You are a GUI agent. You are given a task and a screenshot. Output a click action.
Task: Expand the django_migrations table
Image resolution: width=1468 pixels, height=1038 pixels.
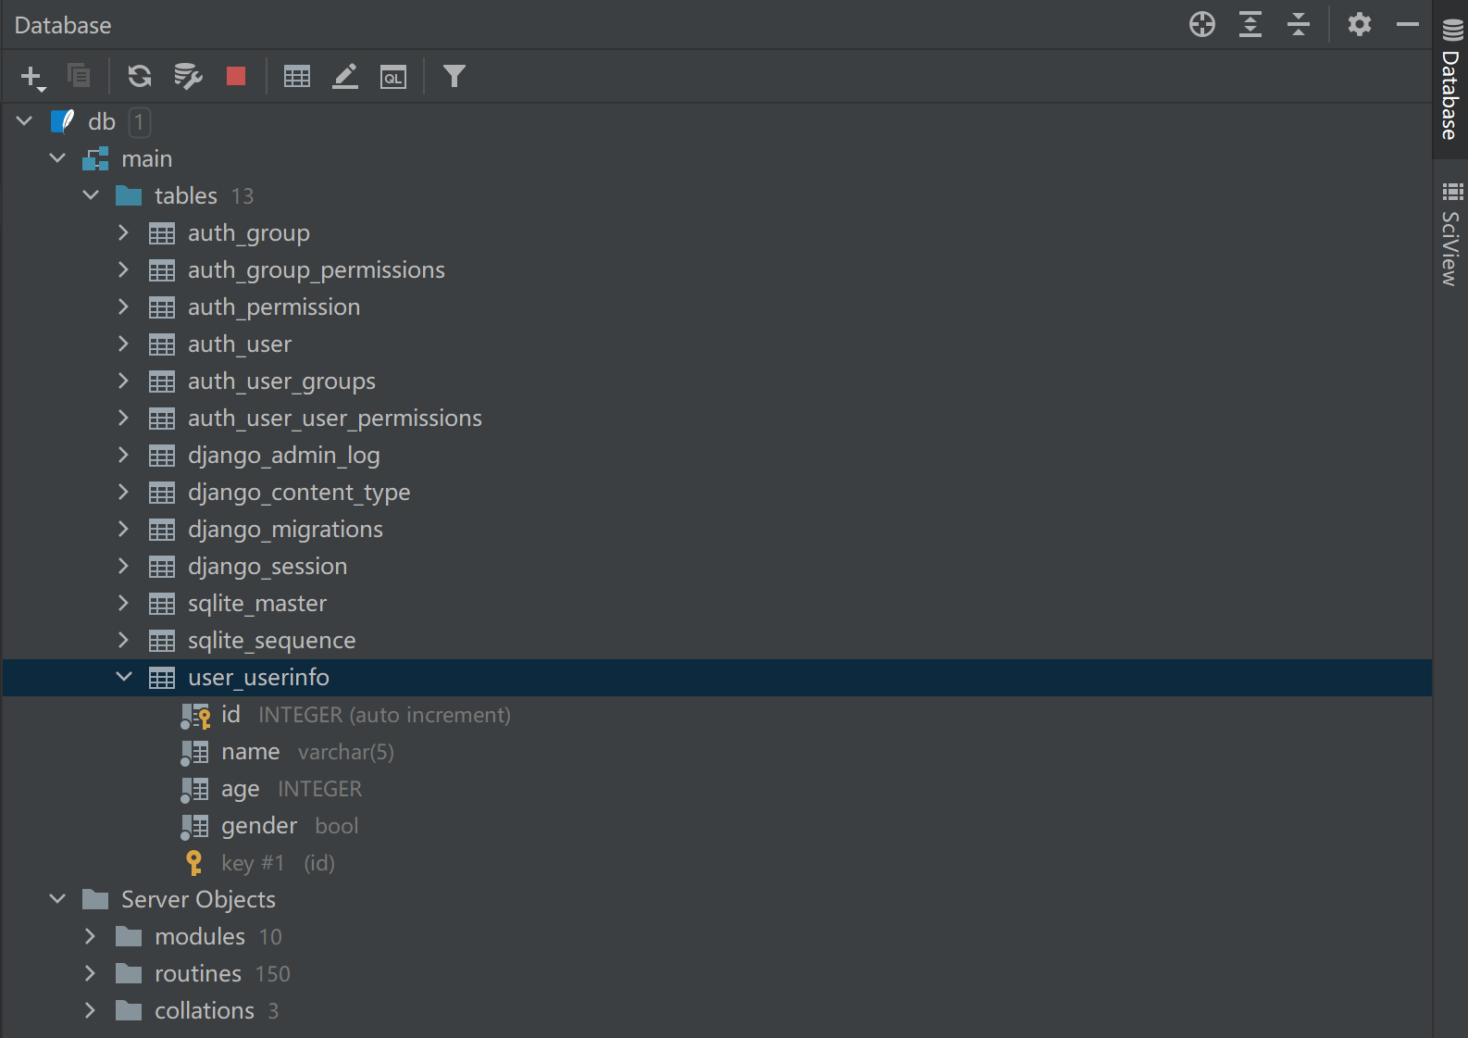(x=123, y=529)
